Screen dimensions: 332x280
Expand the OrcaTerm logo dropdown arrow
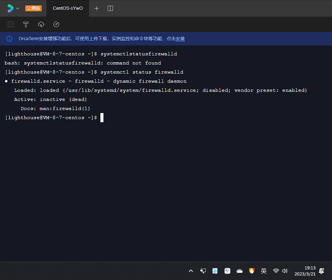click(x=17, y=8)
